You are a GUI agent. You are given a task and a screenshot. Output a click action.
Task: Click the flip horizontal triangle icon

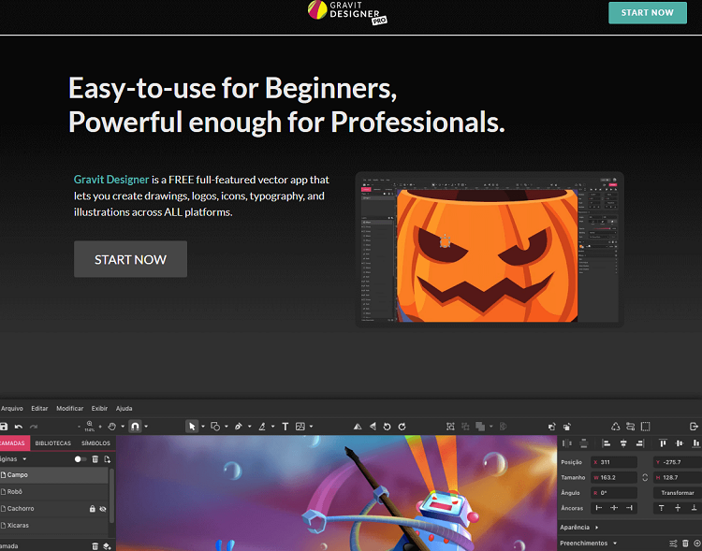(x=373, y=427)
